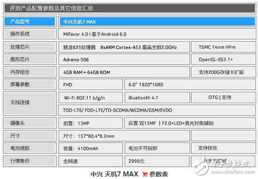
Task: Click the '中兴 天机7 MAX' caption title
Action: point(114,174)
